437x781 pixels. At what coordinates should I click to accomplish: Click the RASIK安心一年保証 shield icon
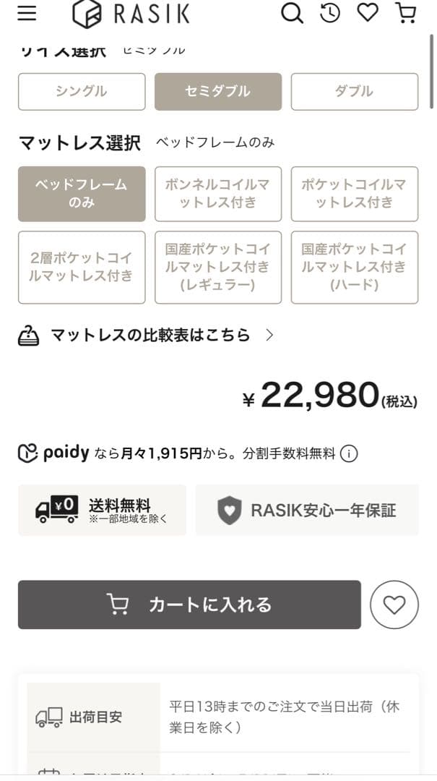click(230, 510)
